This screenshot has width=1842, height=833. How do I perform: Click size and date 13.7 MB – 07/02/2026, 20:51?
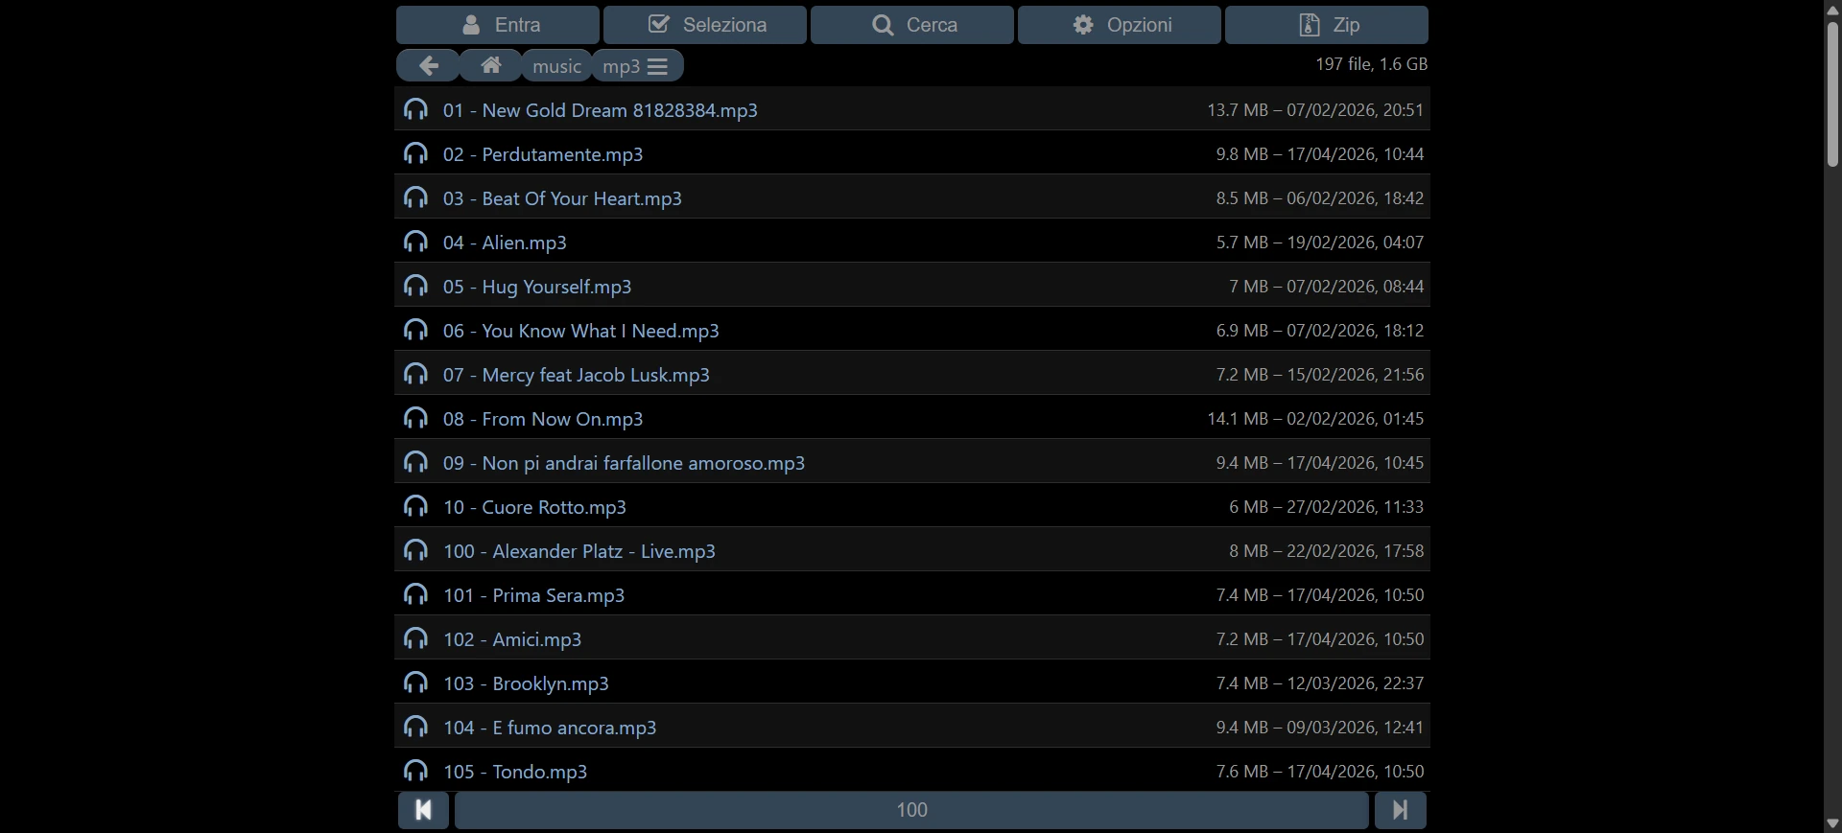click(x=1315, y=110)
